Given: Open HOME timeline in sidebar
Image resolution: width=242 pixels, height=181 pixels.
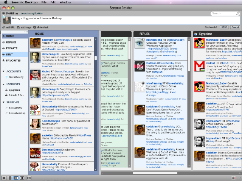Looking at the screenshot, I should pos(15,36).
